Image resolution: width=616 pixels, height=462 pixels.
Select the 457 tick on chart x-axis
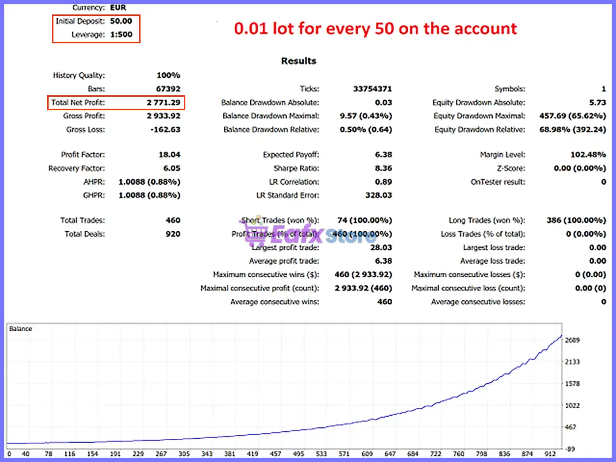coord(275,453)
